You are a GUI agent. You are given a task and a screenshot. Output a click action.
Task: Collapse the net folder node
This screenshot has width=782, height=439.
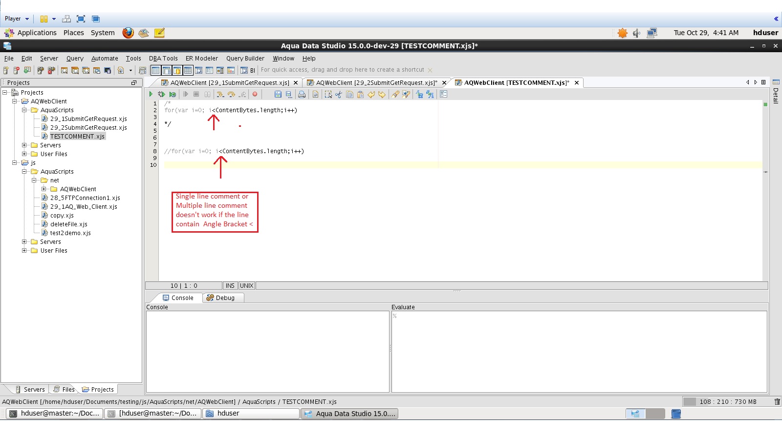pyautogui.click(x=34, y=180)
